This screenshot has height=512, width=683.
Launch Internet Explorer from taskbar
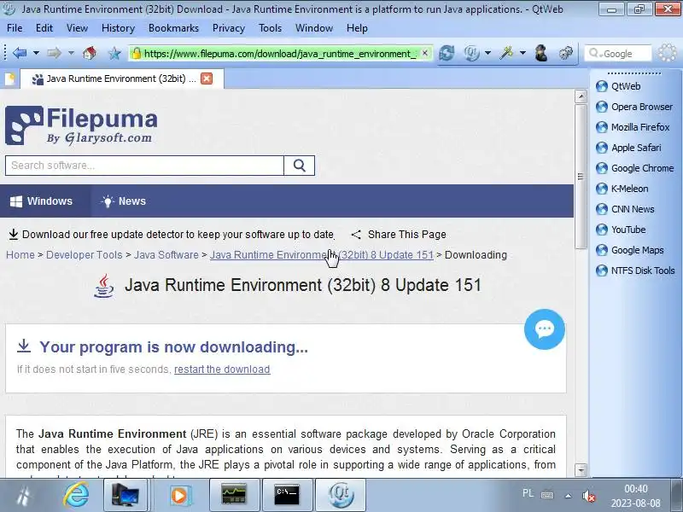pos(76,495)
